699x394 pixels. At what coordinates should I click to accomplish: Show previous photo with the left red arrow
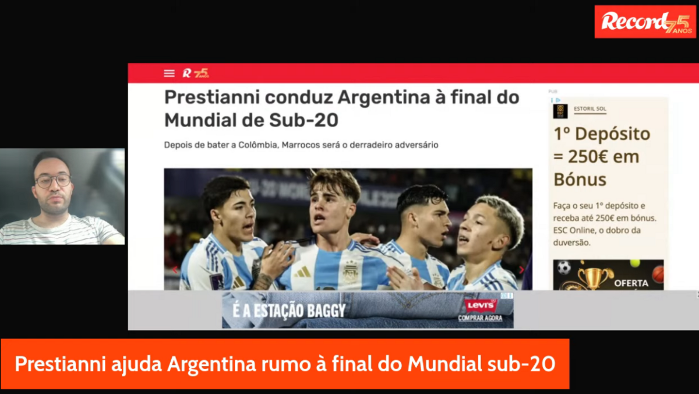tap(174, 269)
